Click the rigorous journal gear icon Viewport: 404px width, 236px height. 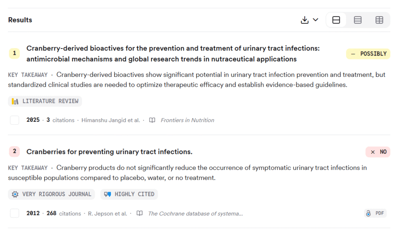click(x=15, y=194)
